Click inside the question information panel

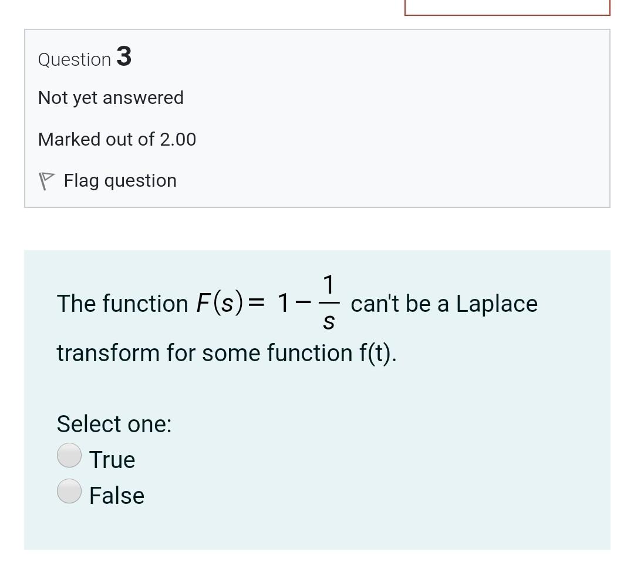coord(317,117)
